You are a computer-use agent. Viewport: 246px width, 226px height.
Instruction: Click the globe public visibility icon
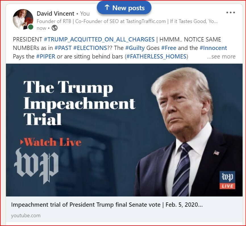(x=55, y=28)
